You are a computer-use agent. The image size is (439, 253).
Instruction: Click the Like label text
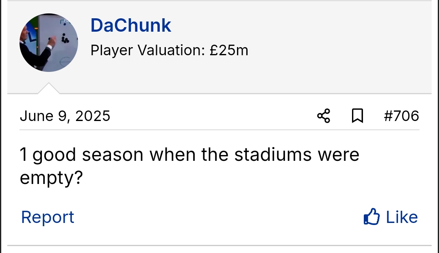click(402, 217)
